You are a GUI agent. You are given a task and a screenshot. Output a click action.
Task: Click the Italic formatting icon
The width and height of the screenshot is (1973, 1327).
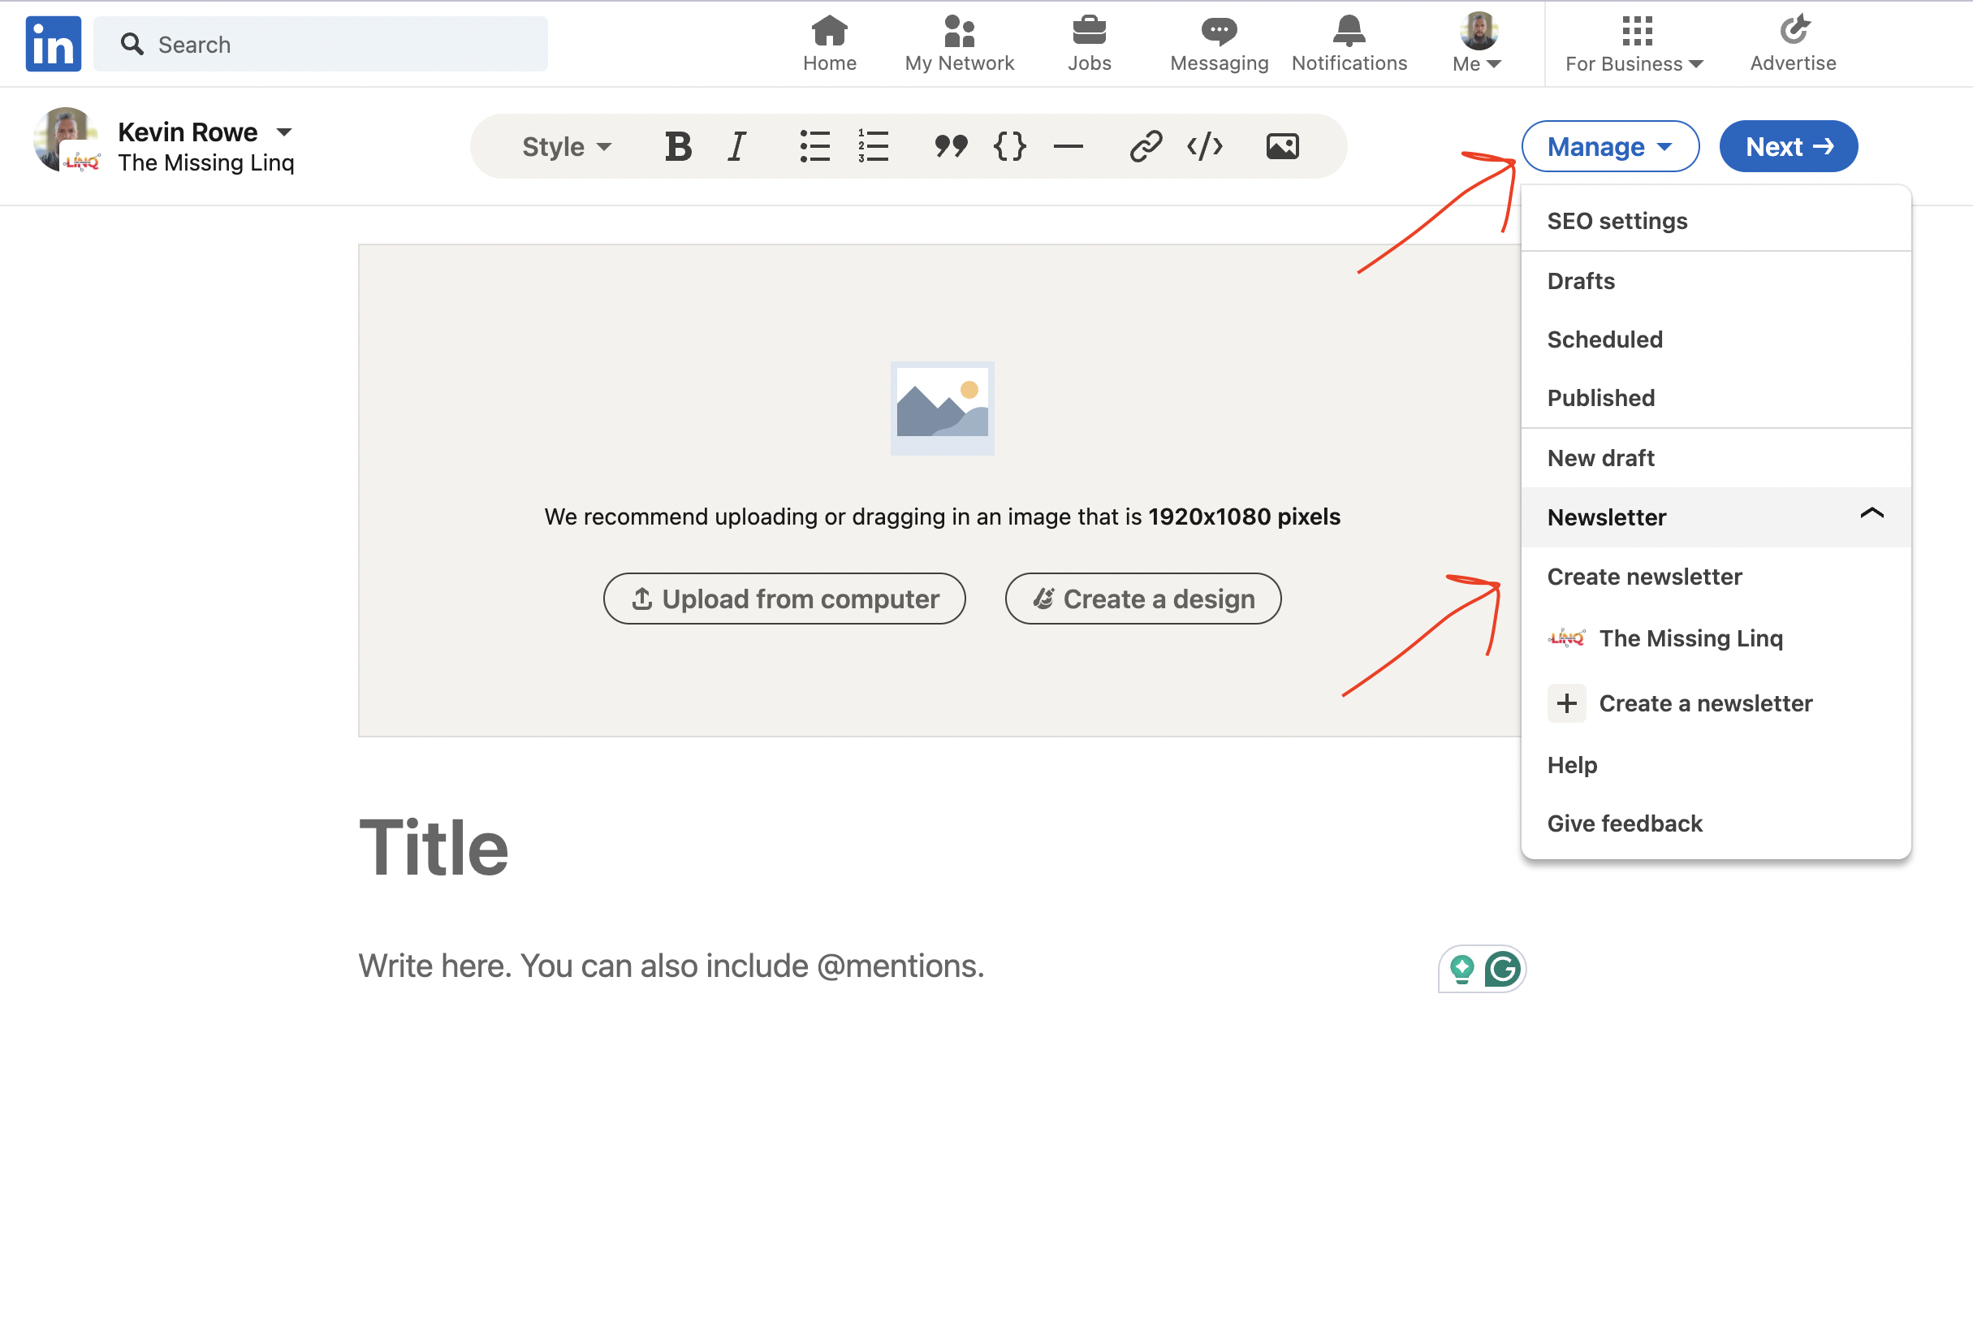(x=737, y=145)
